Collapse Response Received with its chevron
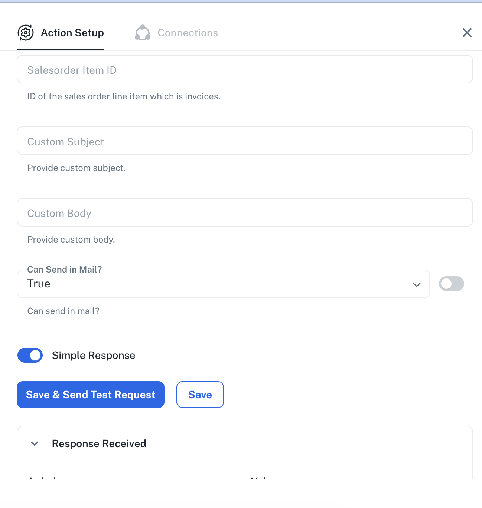482x508 pixels. click(35, 443)
